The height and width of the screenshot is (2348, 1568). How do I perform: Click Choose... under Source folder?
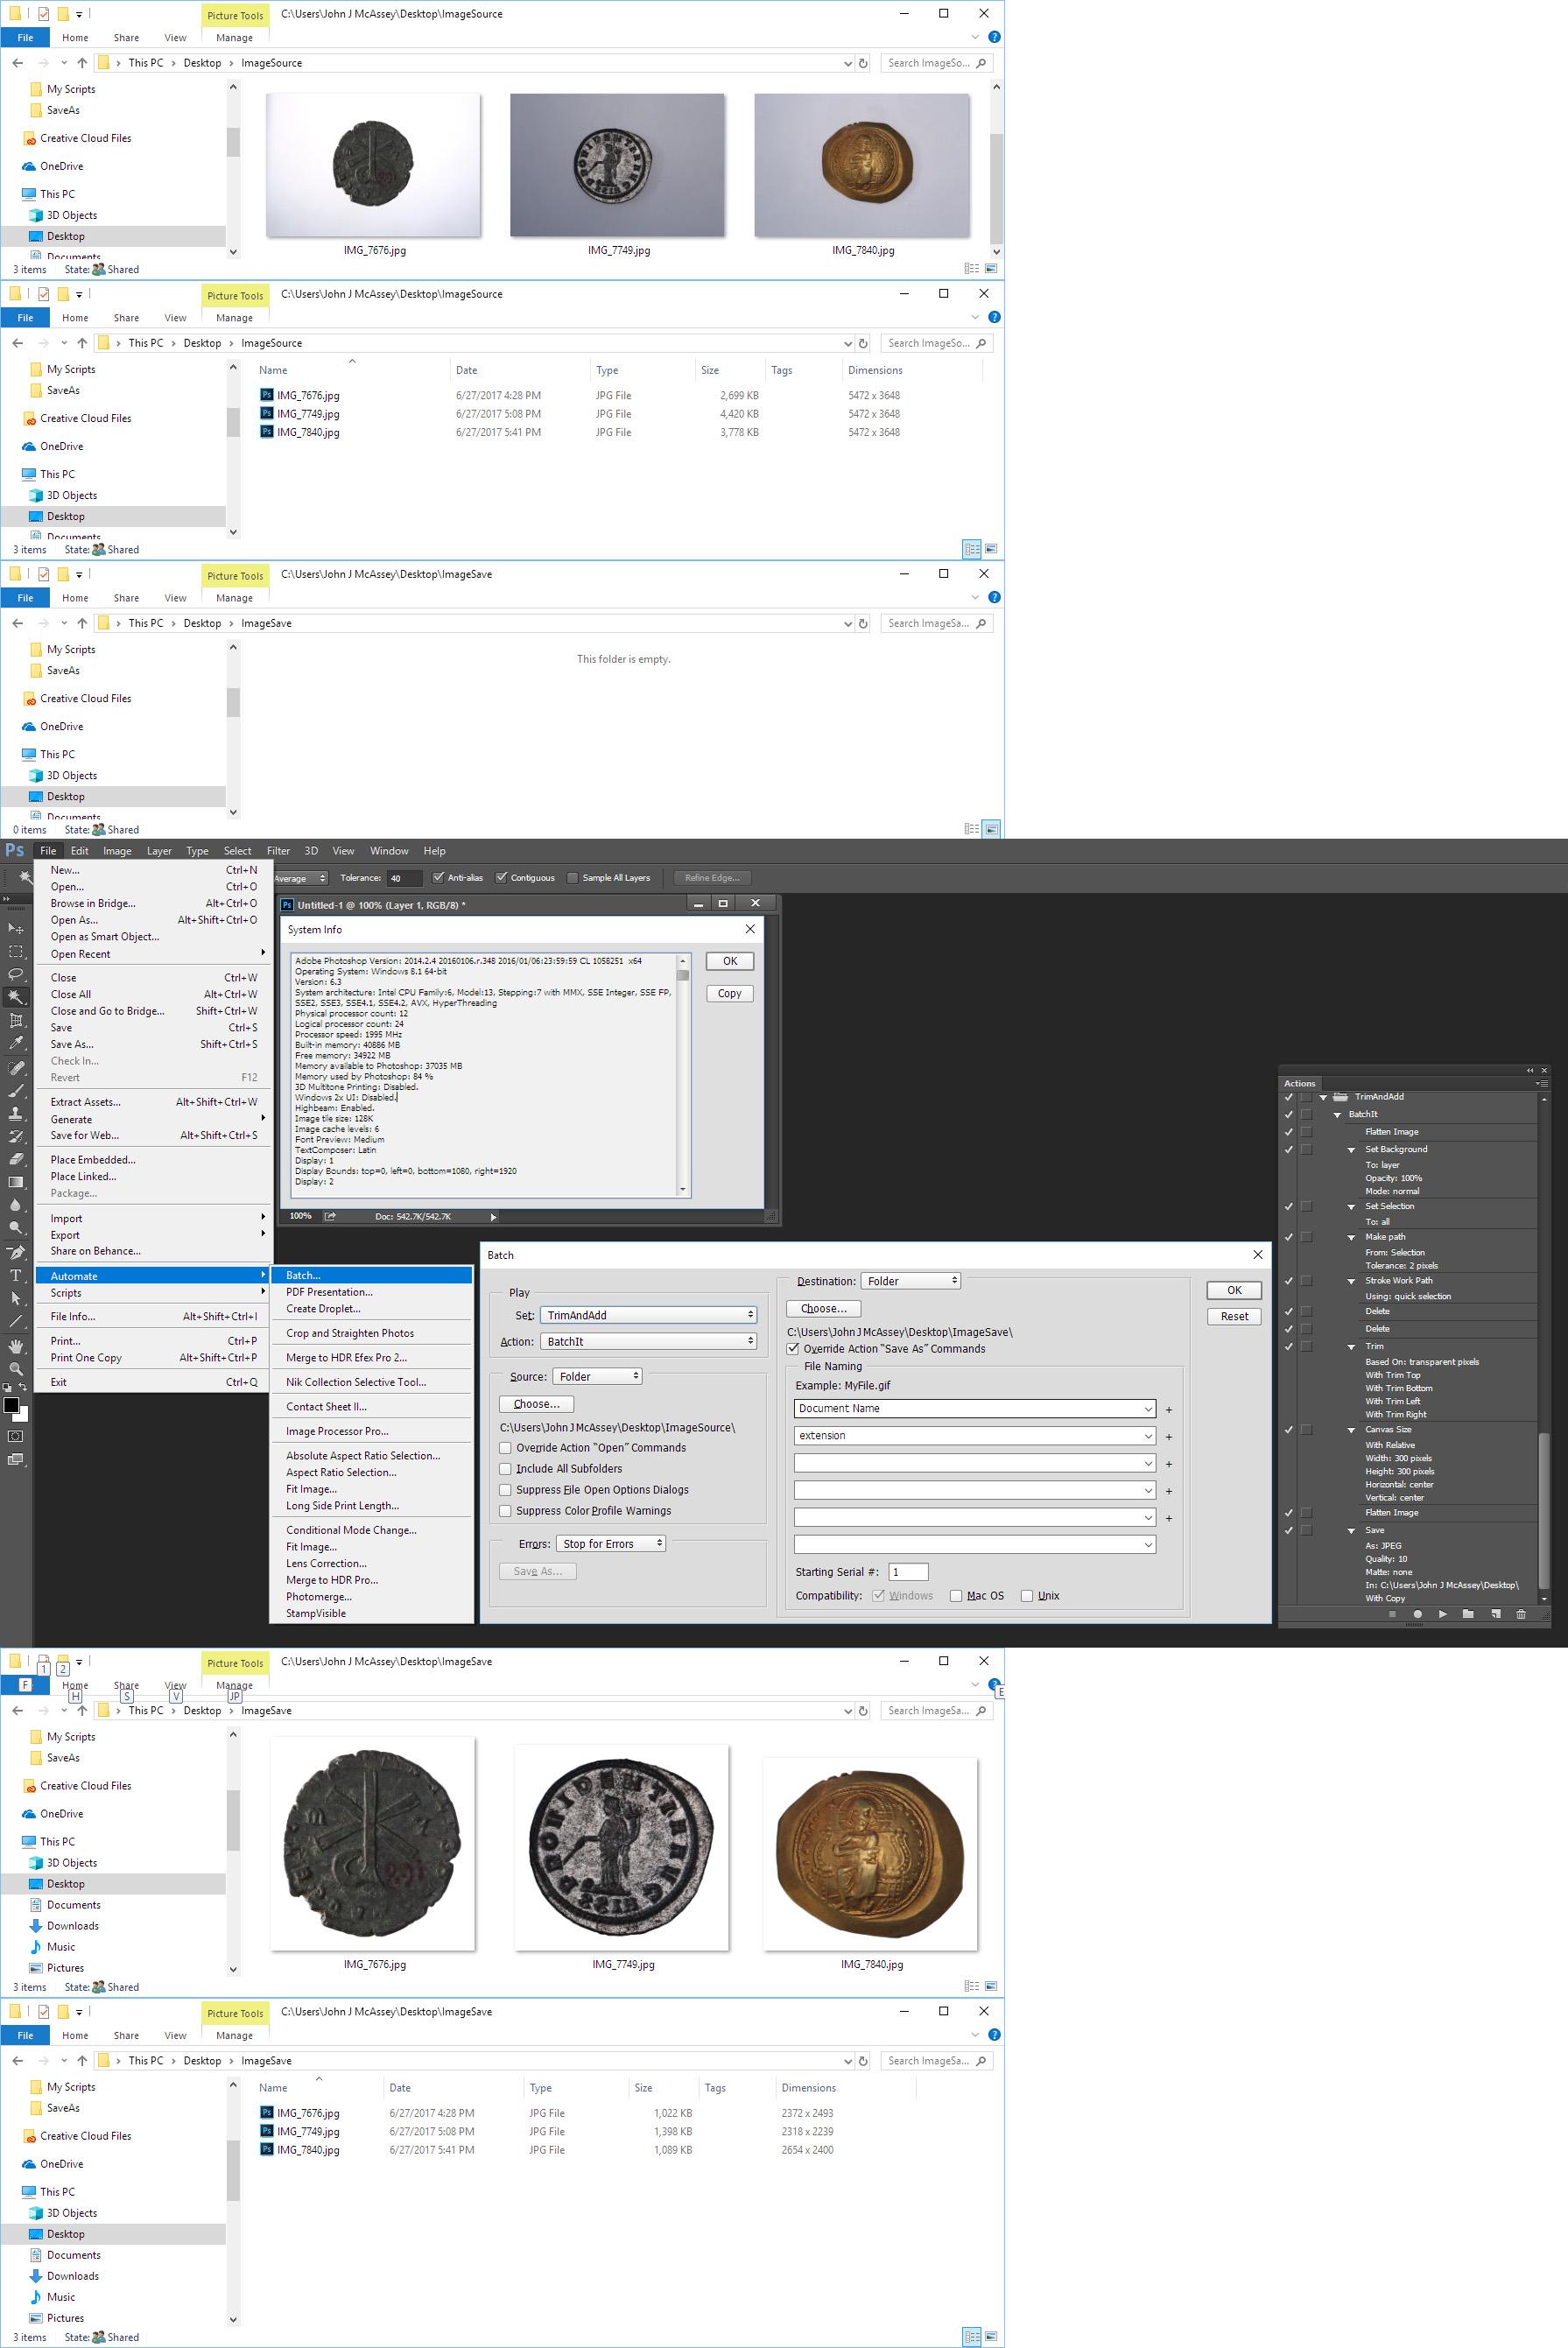tap(537, 1404)
